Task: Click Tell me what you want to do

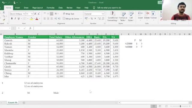Action: pyautogui.click(x=109, y=8)
